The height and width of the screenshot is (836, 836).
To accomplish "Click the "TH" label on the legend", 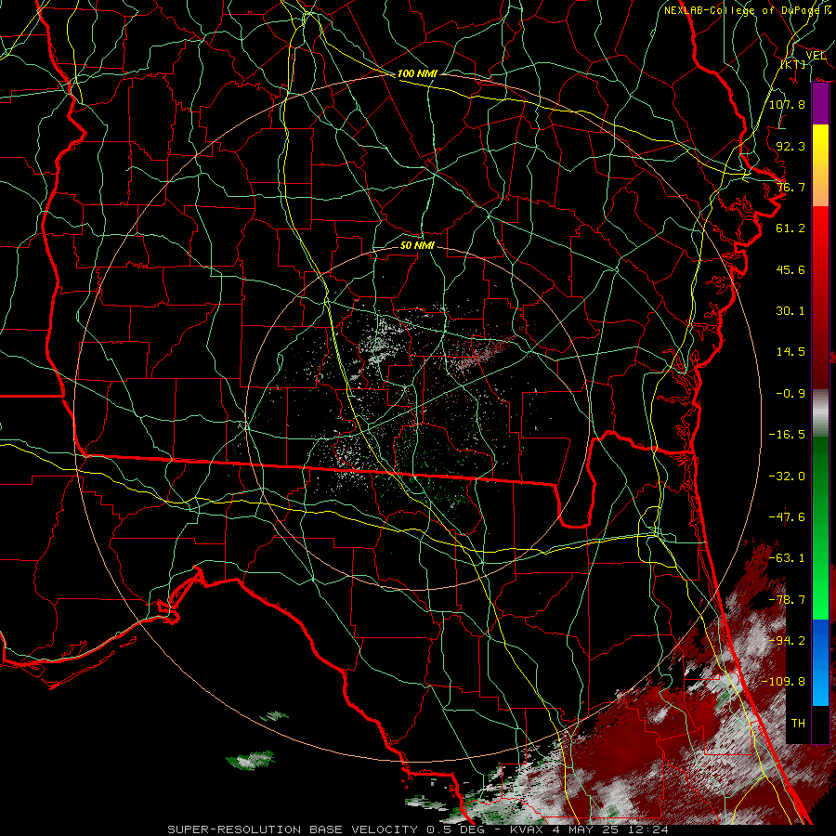I will click(798, 724).
